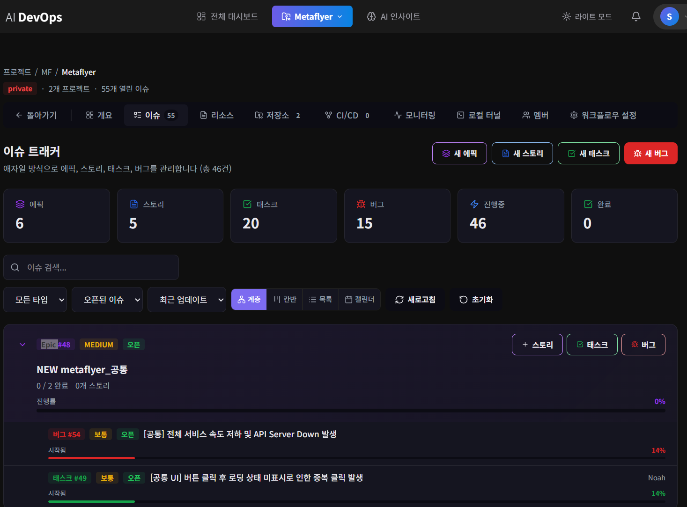Open 워크플로우 설정 tab
The height and width of the screenshot is (507, 687).
pos(603,115)
